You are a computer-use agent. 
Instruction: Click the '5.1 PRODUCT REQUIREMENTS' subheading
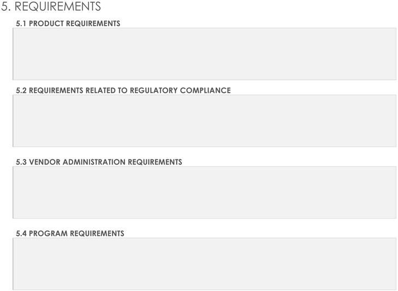[68, 23]
